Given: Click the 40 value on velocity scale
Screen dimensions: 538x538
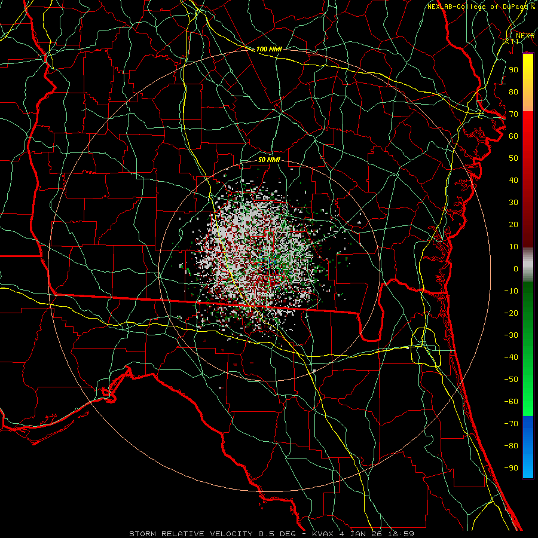Looking at the screenshot, I should [513, 180].
